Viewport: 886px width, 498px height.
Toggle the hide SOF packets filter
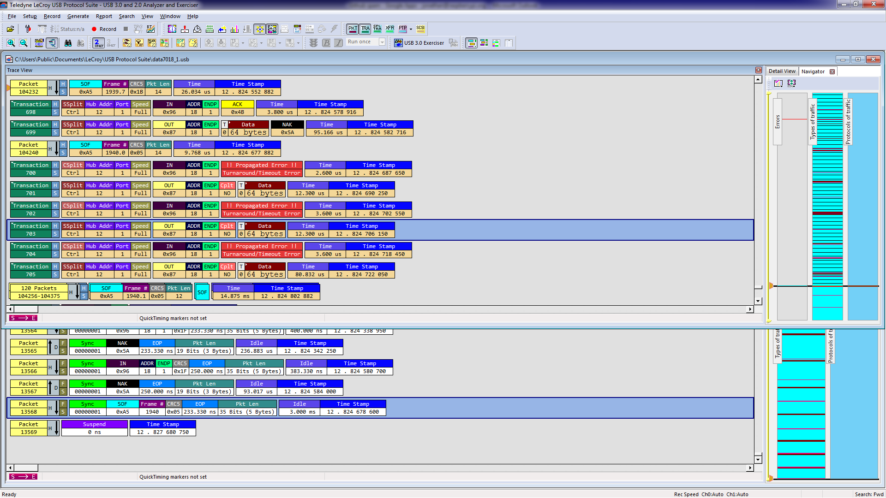[x=180, y=43]
